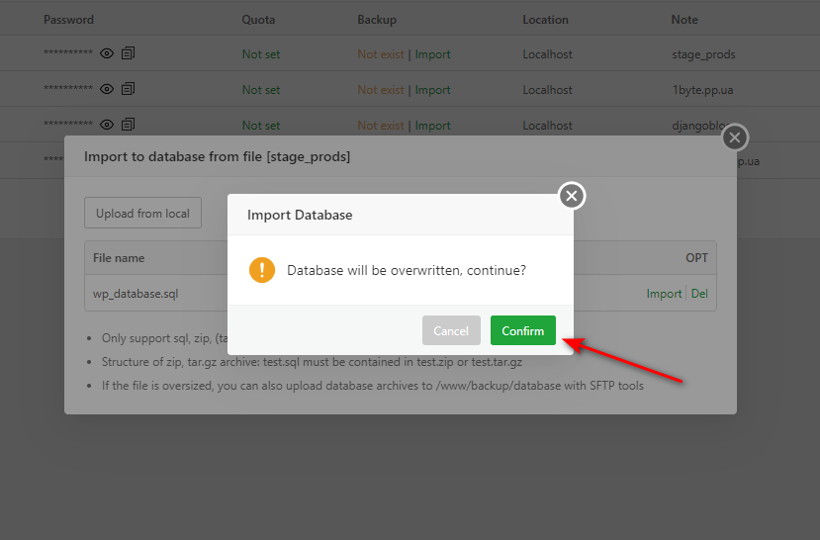
Task: Copy the stage_prods database password
Action: (128, 54)
